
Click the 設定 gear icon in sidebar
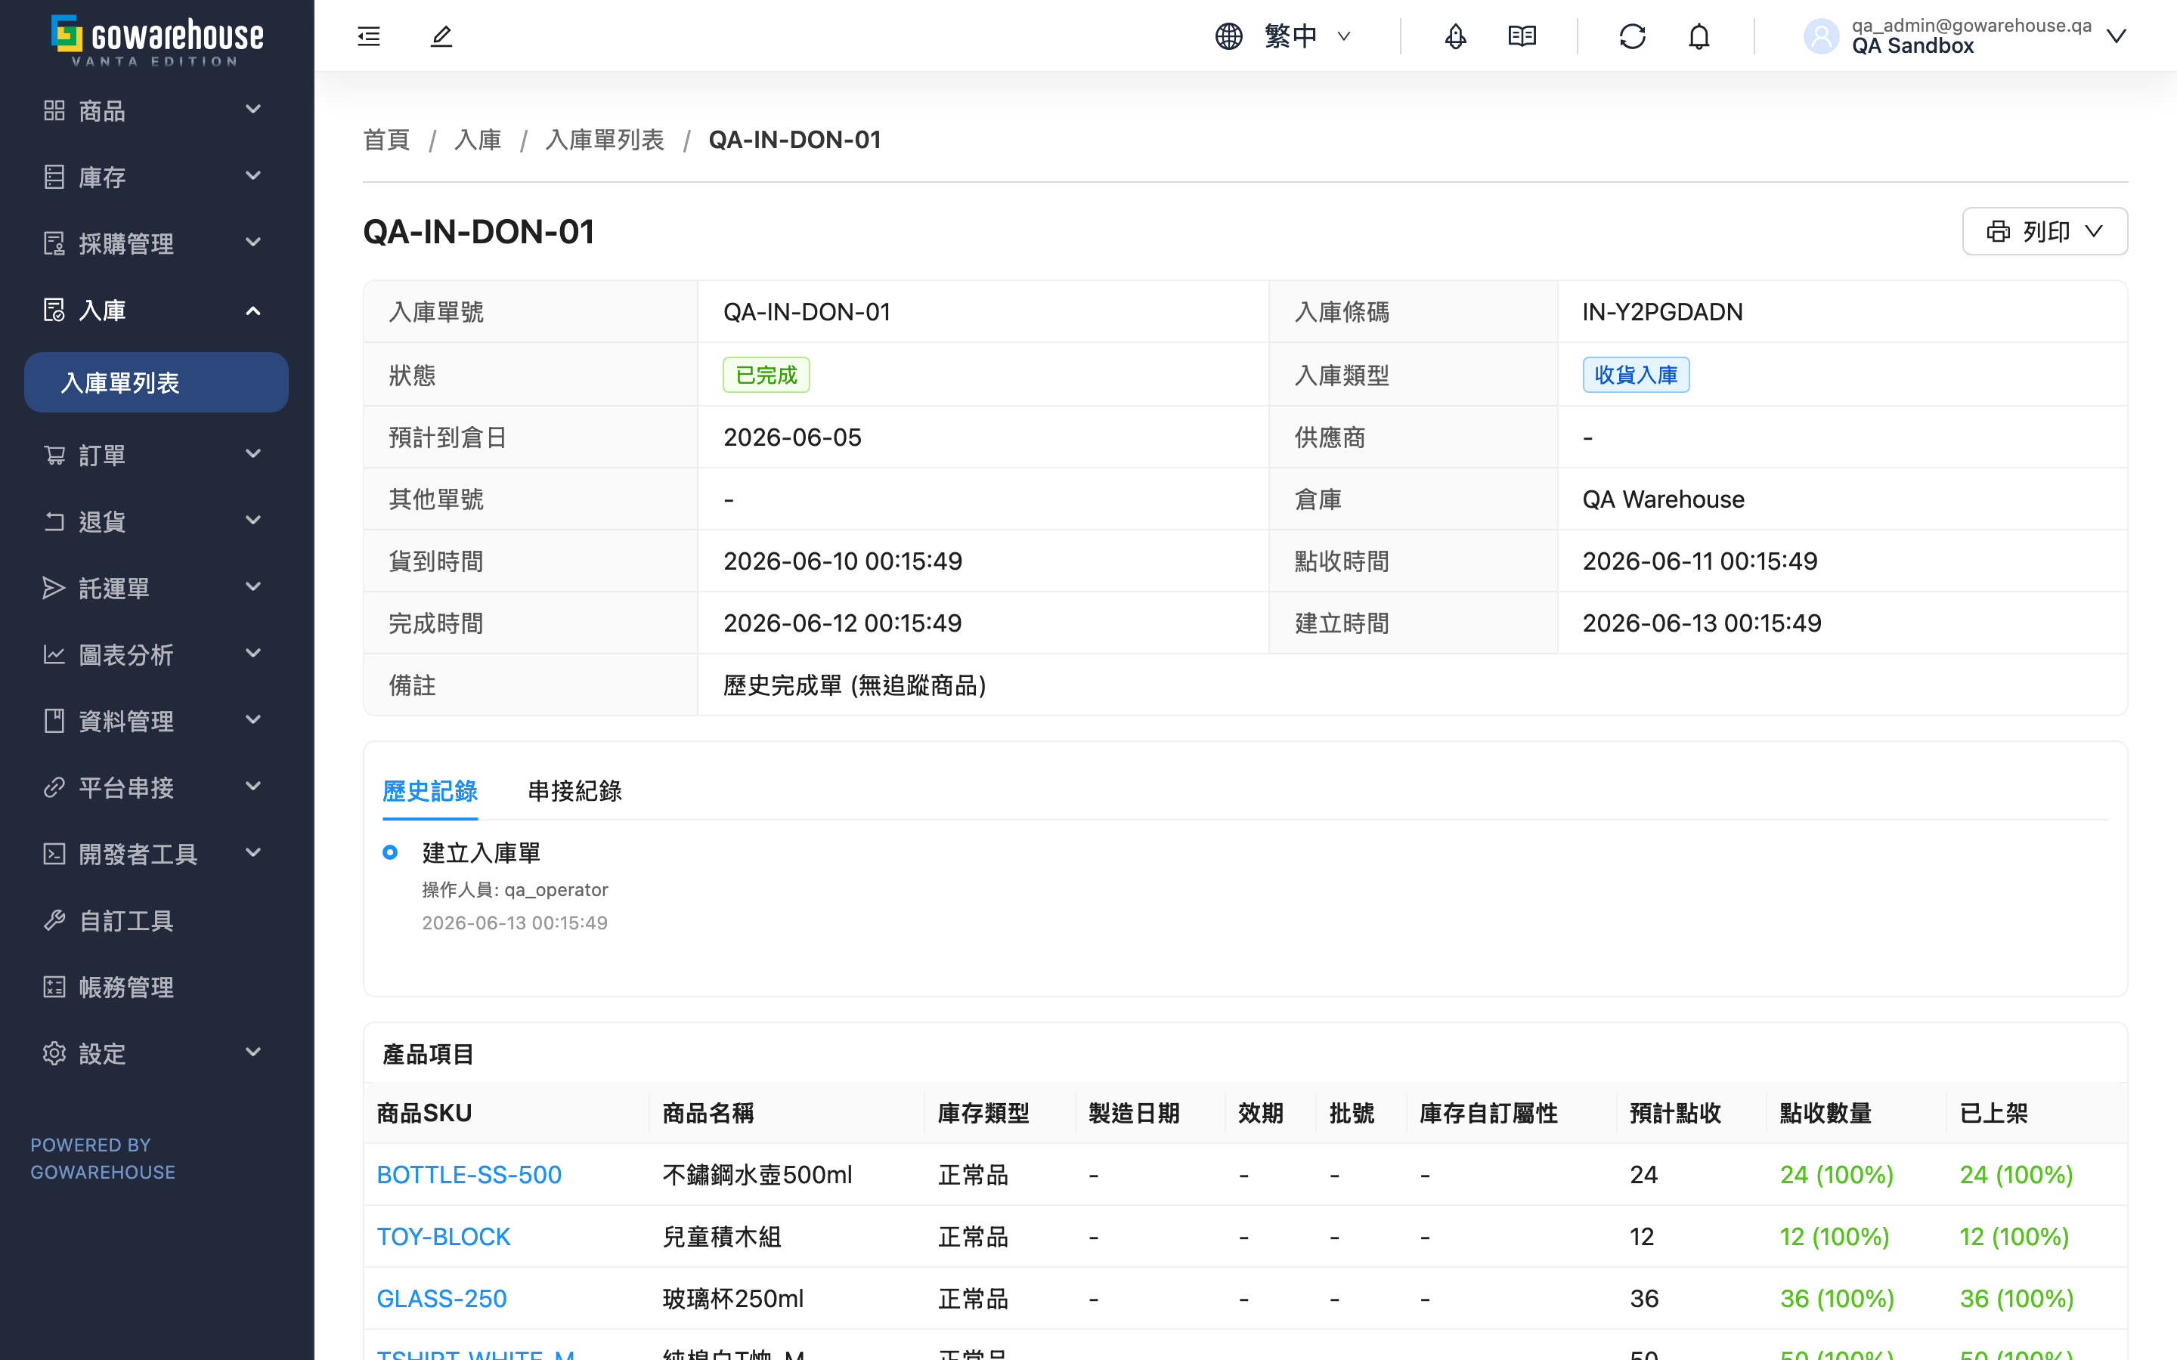click(x=54, y=1053)
